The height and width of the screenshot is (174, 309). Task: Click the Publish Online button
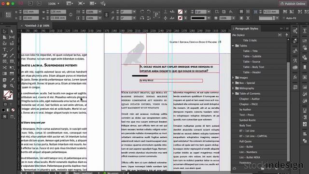point(293,3)
